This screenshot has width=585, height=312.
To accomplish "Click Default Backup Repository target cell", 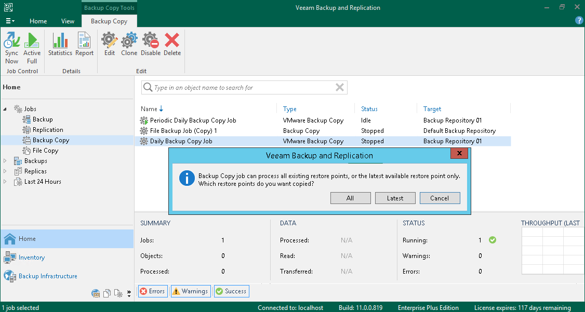I will (459, 131).
